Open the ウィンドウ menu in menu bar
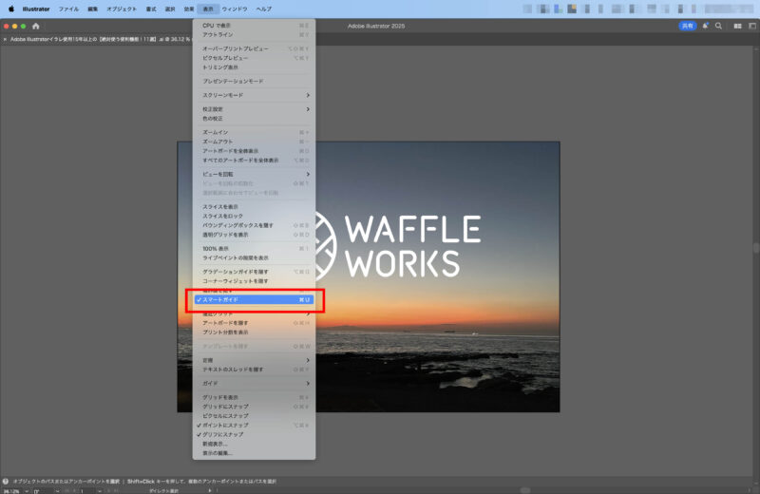Image resolution: width=760 pixels, height=494 pixels. pos(235,9)
